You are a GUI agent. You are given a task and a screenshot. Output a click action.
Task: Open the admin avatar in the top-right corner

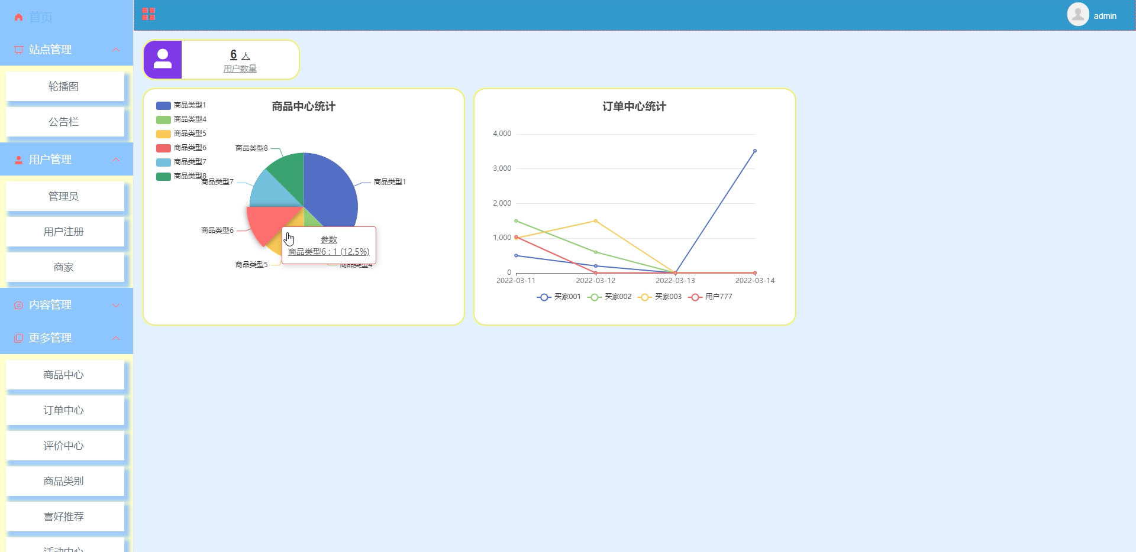coord(1078,14)
